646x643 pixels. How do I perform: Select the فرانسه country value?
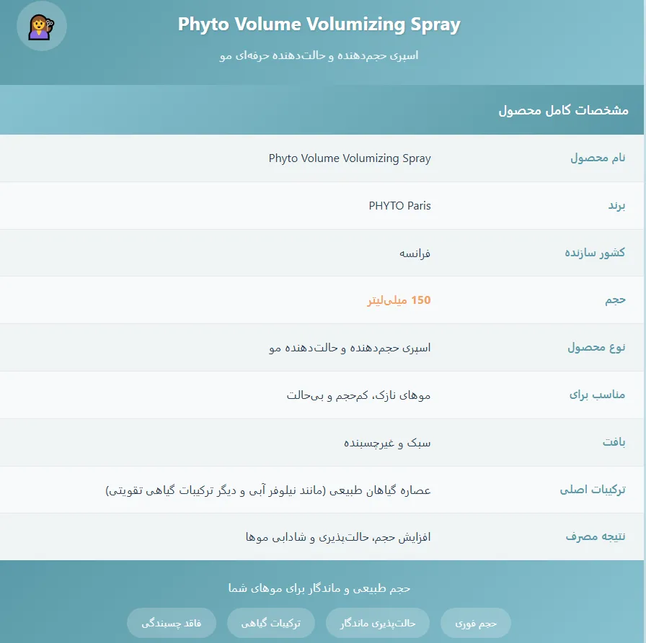(x=415, y=253)
